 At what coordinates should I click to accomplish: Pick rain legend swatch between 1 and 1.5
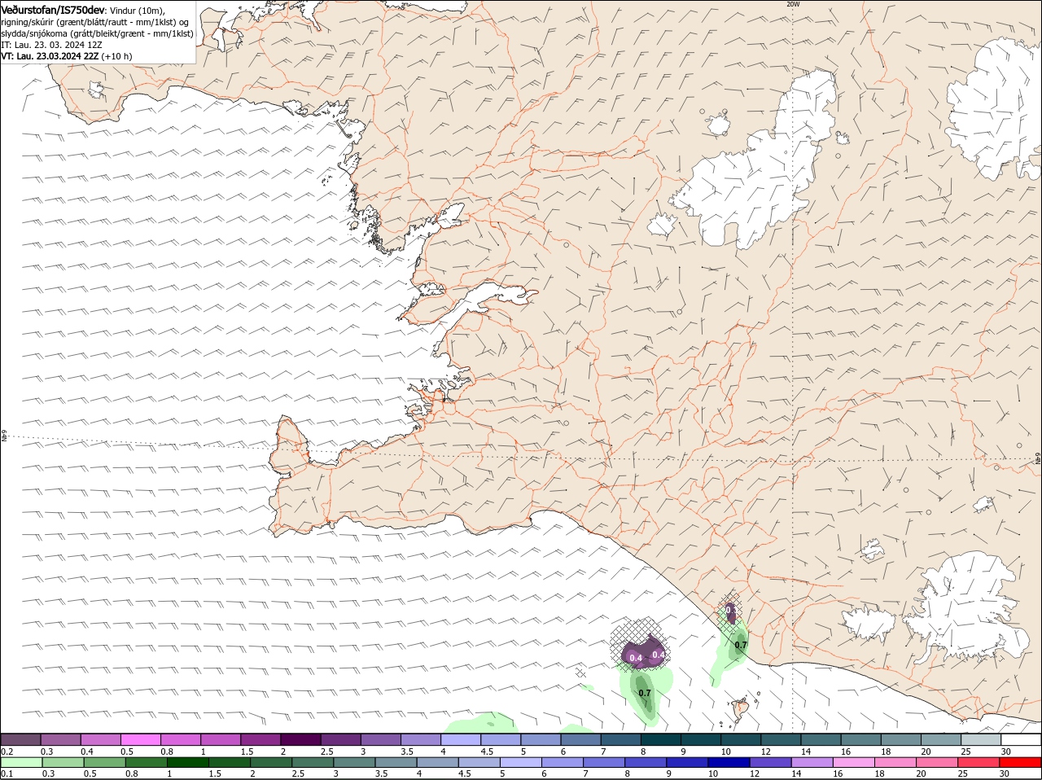[x=188, y=762]
